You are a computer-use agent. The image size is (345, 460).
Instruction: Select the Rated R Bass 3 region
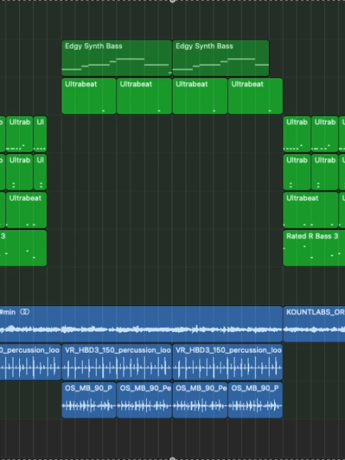[314, 248]
